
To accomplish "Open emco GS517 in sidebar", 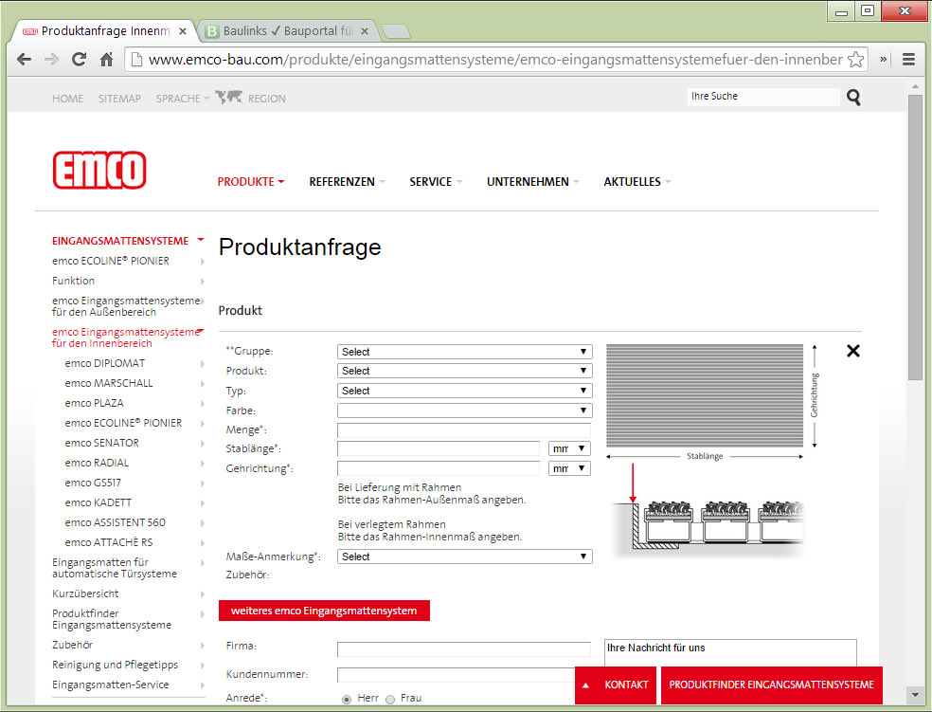I will pos(93,483).
